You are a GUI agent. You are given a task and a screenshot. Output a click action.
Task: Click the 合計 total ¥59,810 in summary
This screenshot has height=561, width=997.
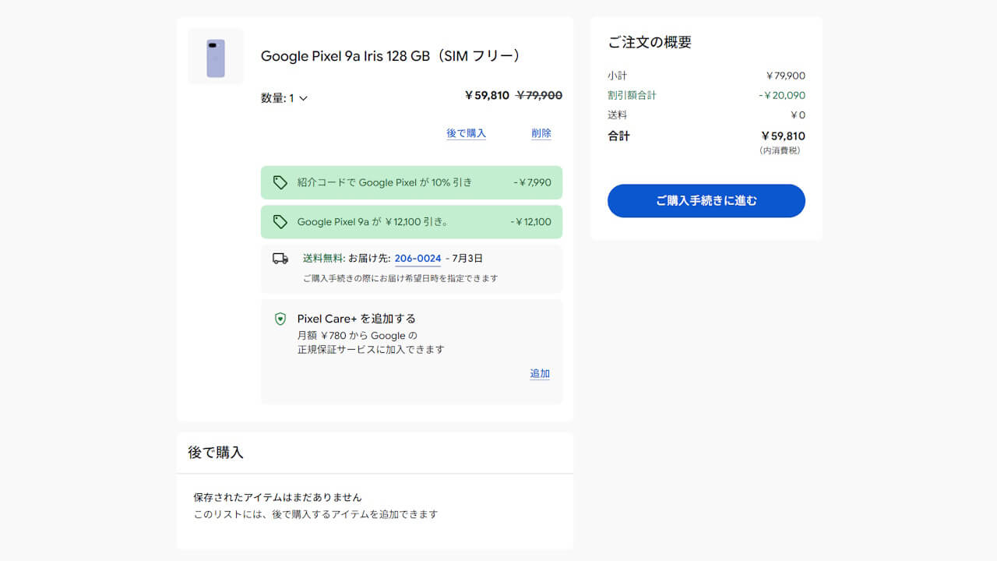[x=783, y=136]
